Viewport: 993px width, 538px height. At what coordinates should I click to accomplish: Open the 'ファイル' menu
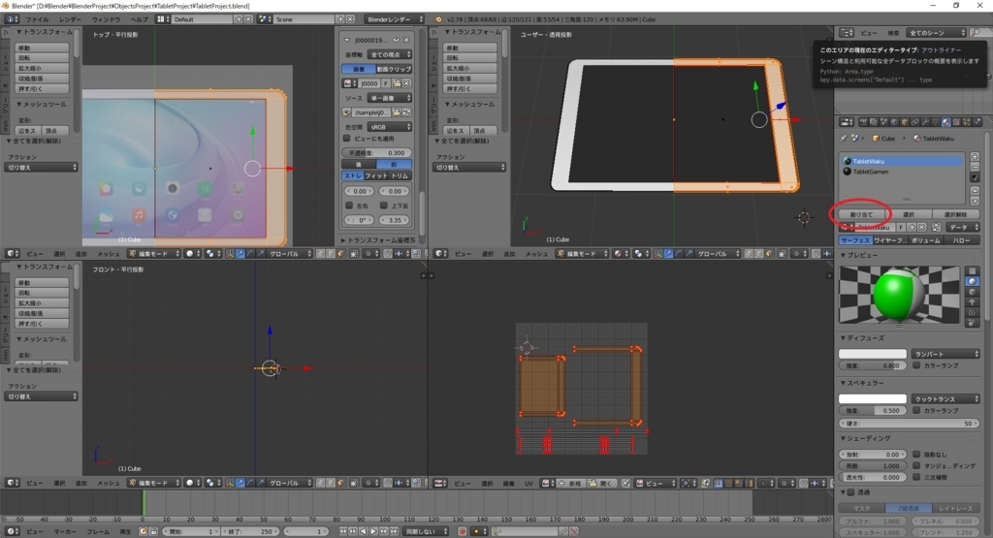pos(37,19)
